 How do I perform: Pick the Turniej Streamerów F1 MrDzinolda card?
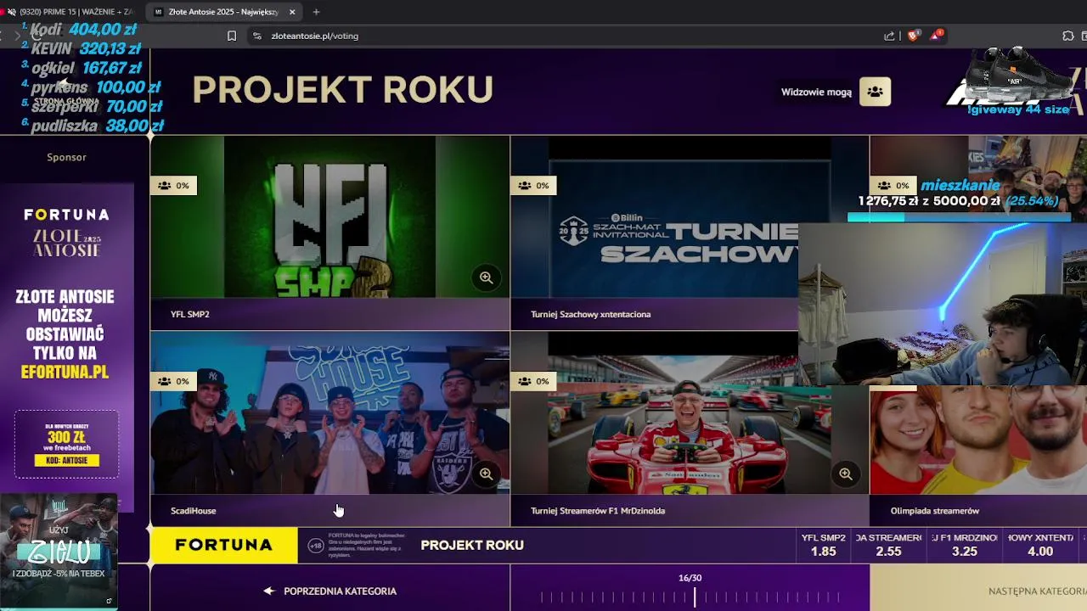690,429
